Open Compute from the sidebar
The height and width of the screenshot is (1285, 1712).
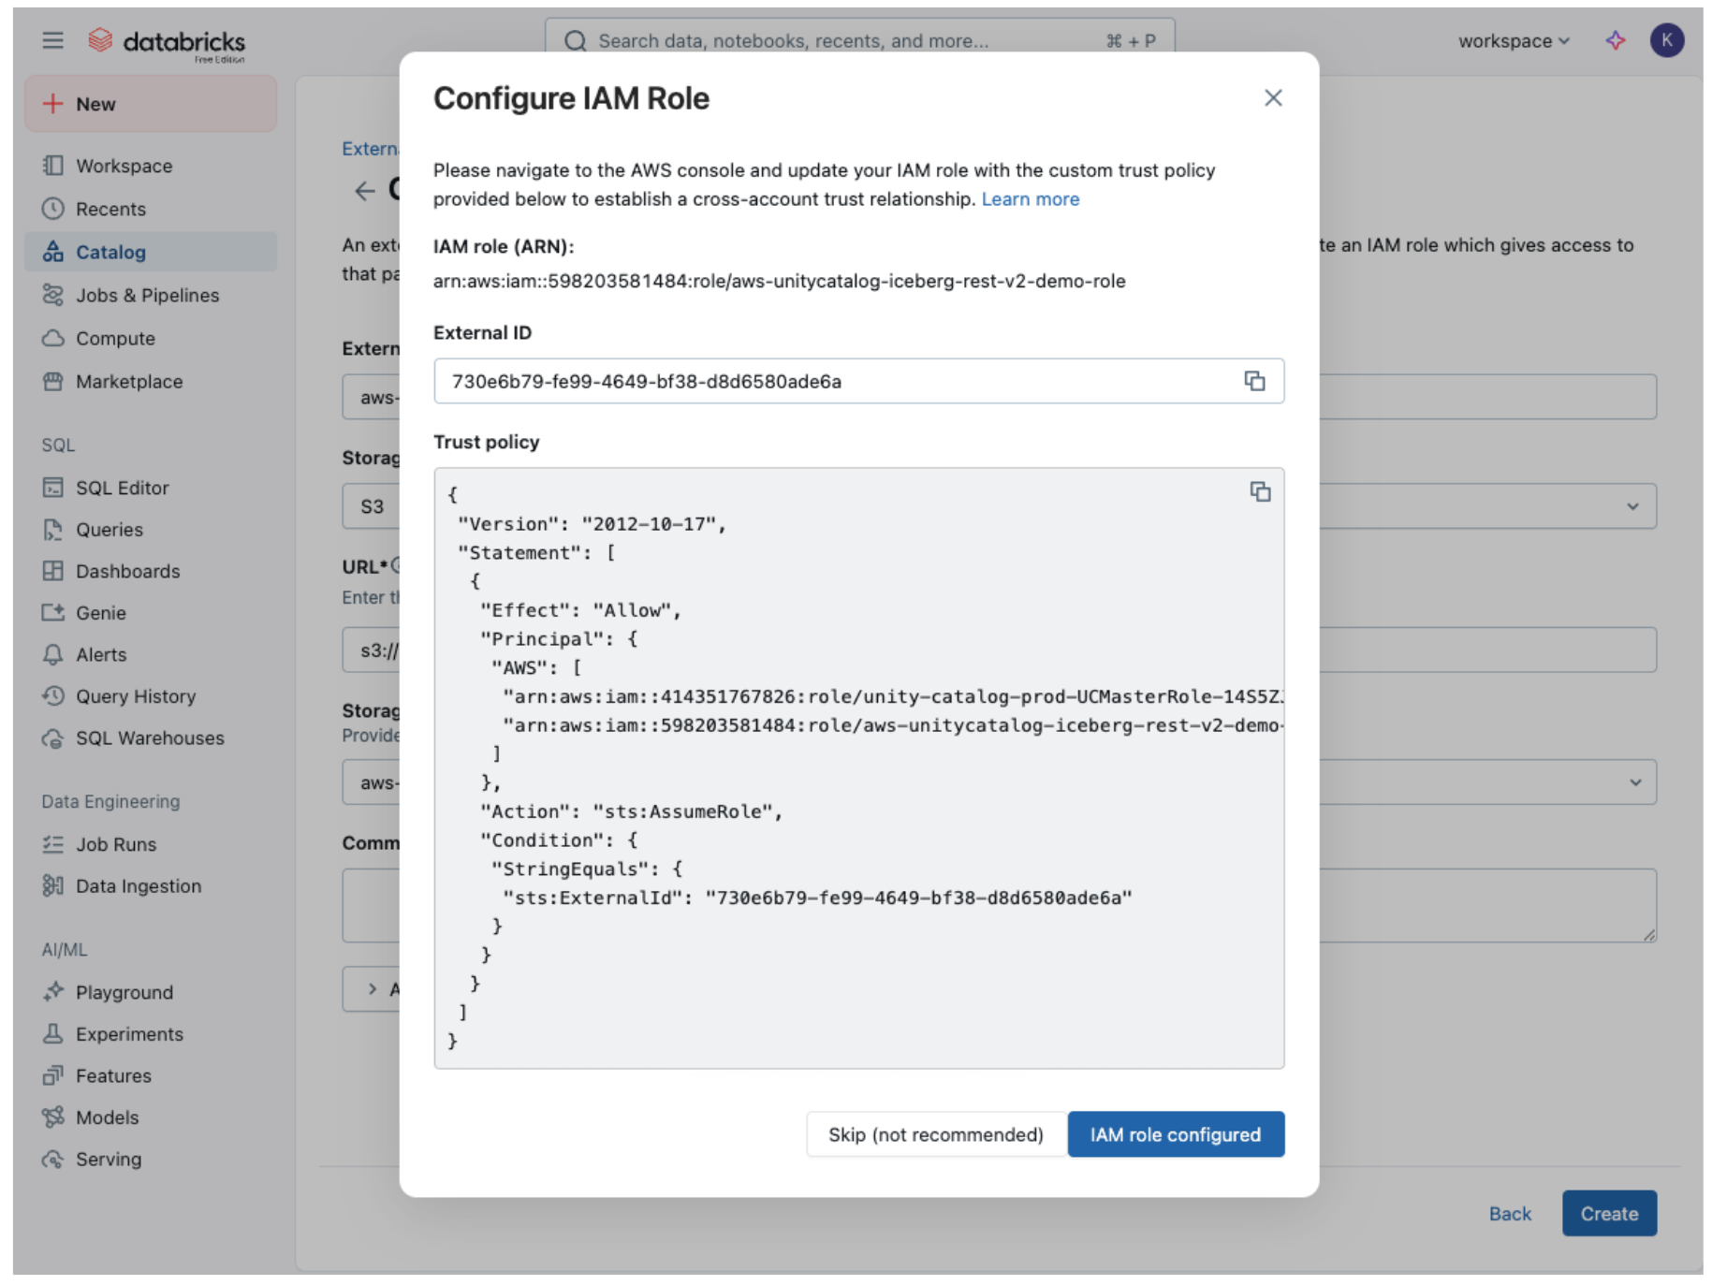point(115,338)
